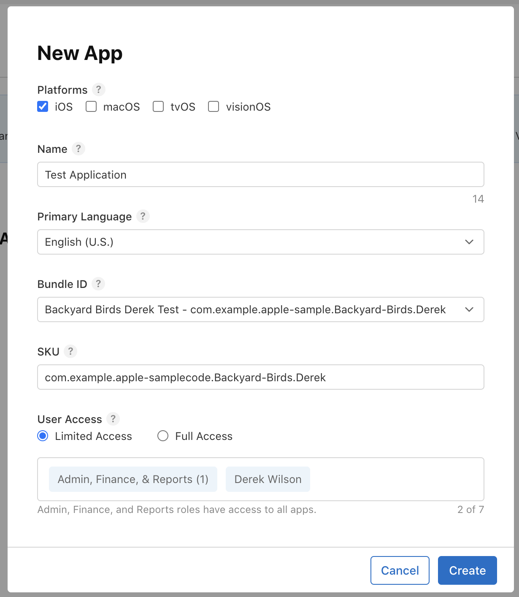Select the Derek Wilson user tag
Image resolution: width=519 pixels, height=597 pixels.
(268, 479)
